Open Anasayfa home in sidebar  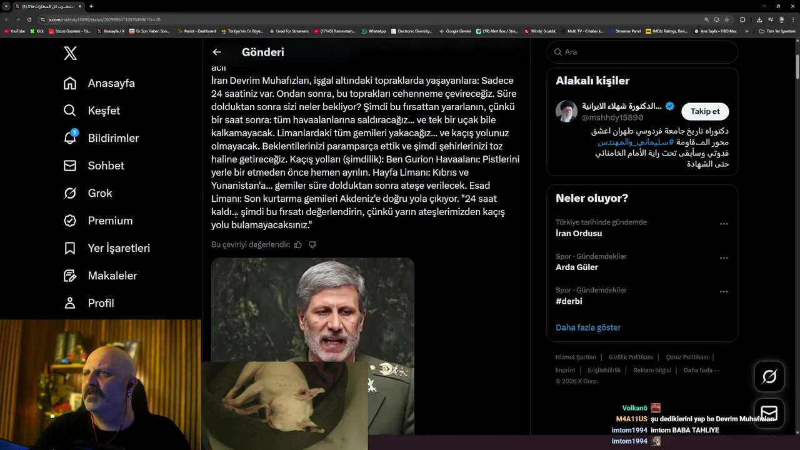(99, 83)
